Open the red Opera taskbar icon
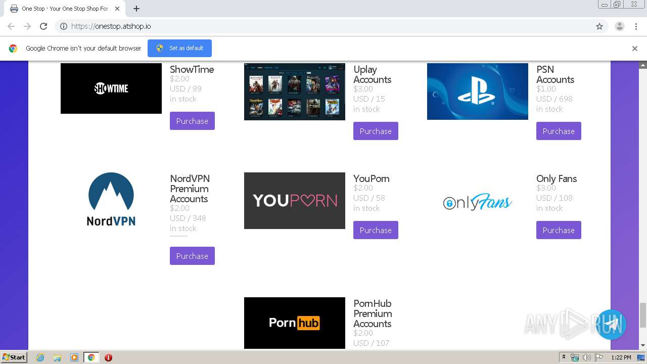The width and height of the screenshot is (647, 364). 108,357
